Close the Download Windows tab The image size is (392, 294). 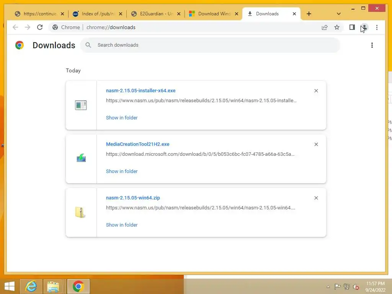click(x=237, y=14)
